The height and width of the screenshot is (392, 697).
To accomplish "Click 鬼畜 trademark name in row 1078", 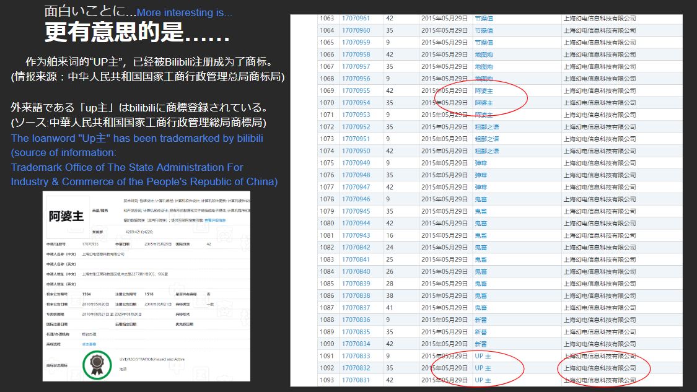I will coord(481,199).
